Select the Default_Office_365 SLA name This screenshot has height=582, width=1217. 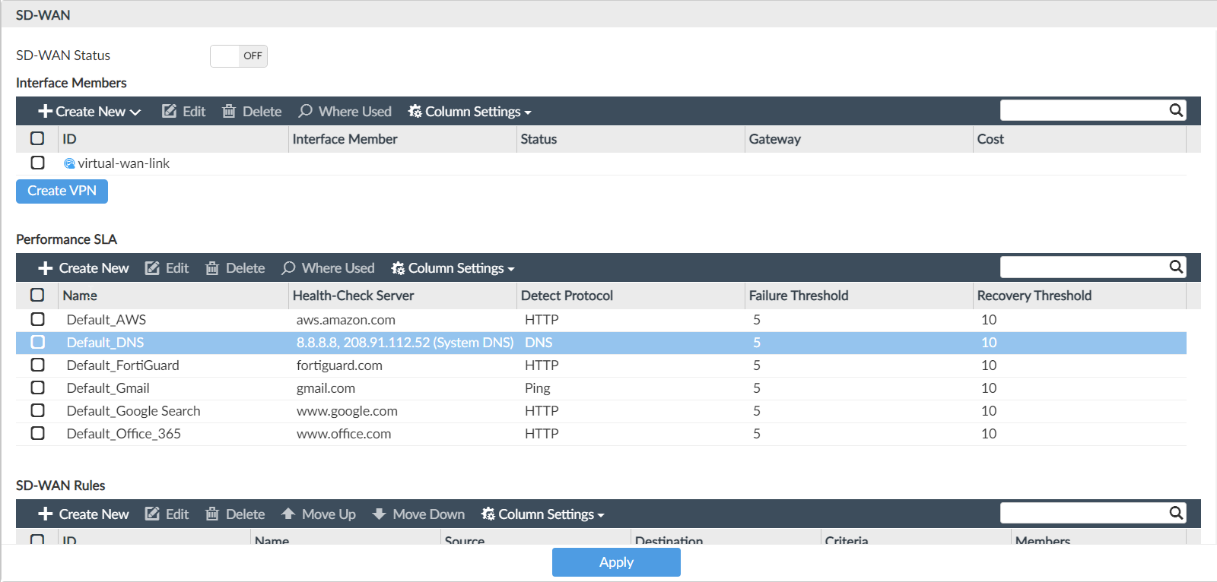[124, 434]
